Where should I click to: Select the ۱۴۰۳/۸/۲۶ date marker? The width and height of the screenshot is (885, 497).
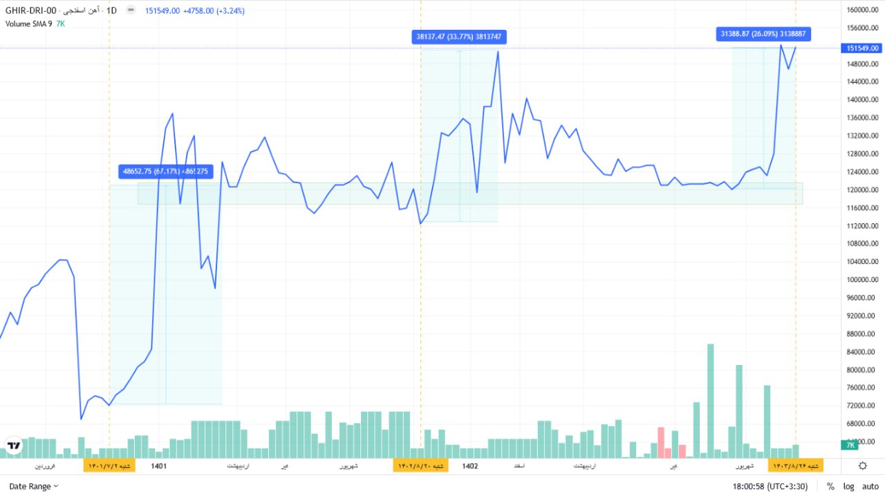click(x=796, y=466)
